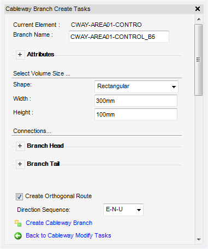The width and height of the screenshot is (208, 249).
Task: Click the Create Orthogonal Route label
Action: click(x=58, y=196)
